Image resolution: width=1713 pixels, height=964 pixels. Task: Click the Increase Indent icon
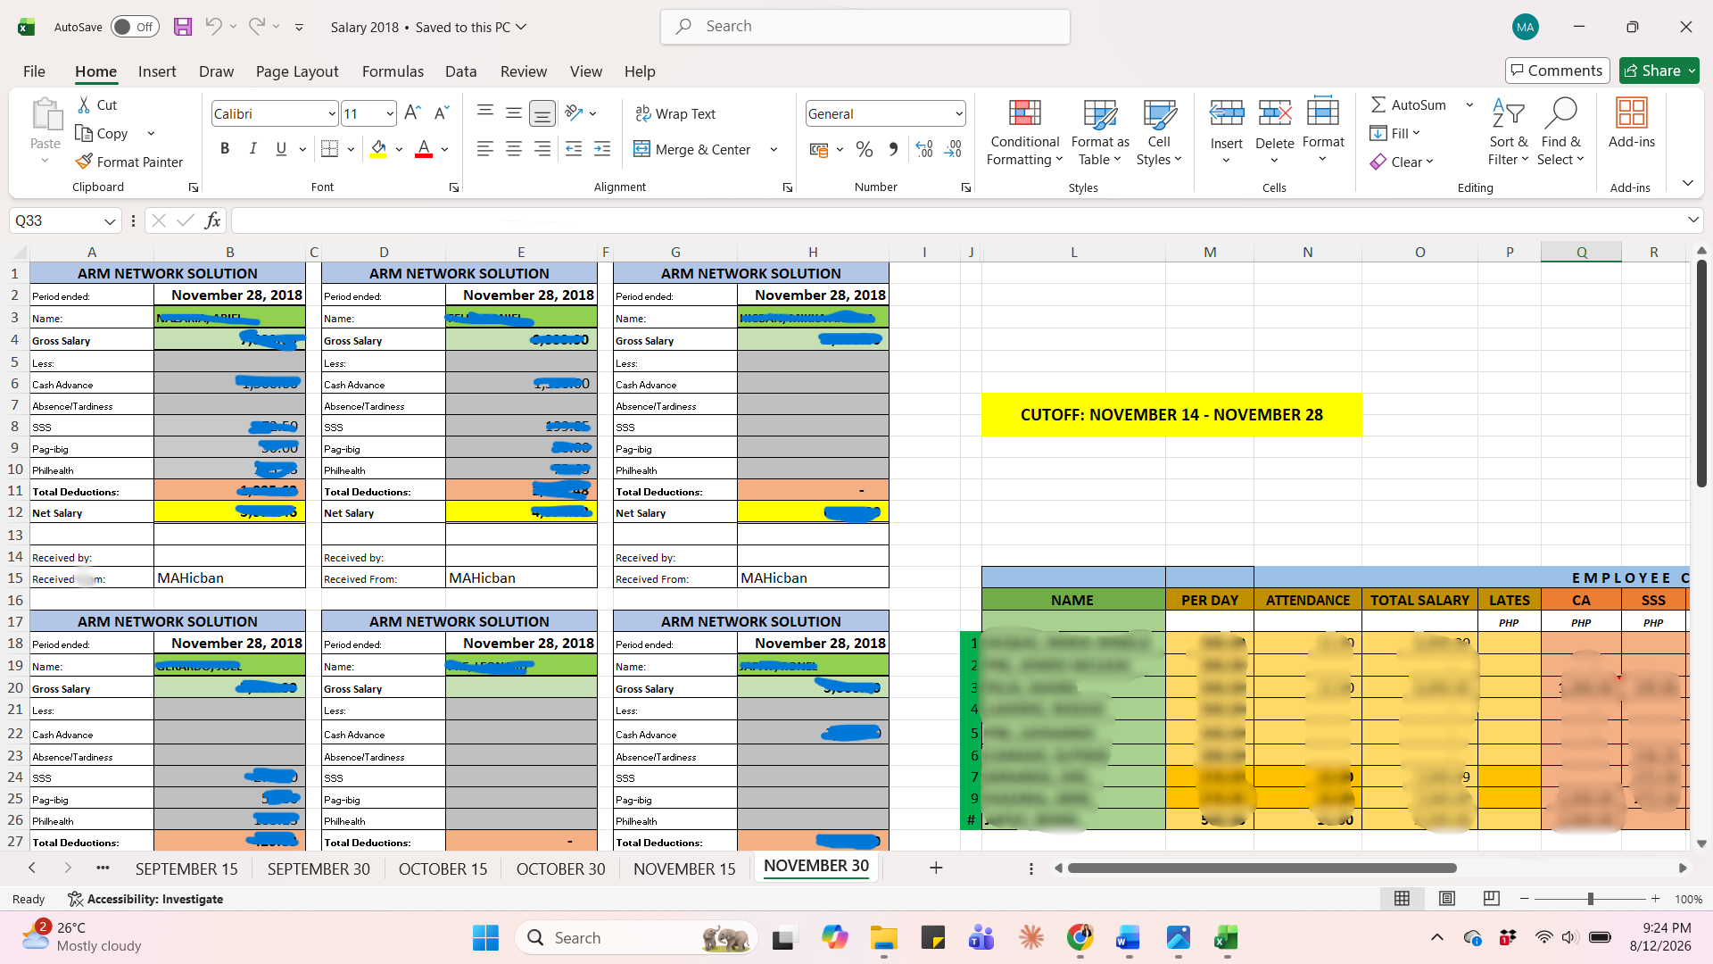(x=602, y=149)
